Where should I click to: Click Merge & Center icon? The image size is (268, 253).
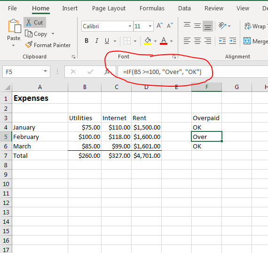tap(247, 41)
